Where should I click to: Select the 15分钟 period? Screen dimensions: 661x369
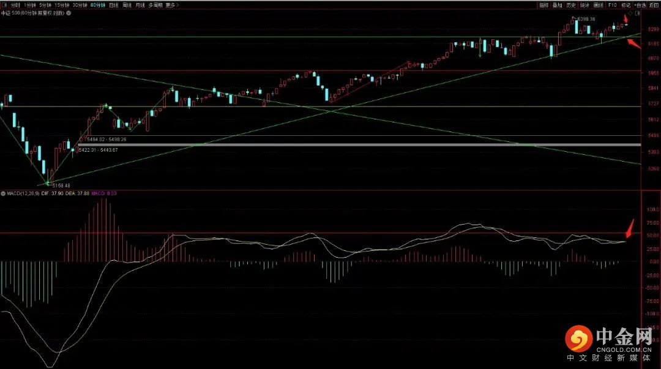[x=61, y=5]
